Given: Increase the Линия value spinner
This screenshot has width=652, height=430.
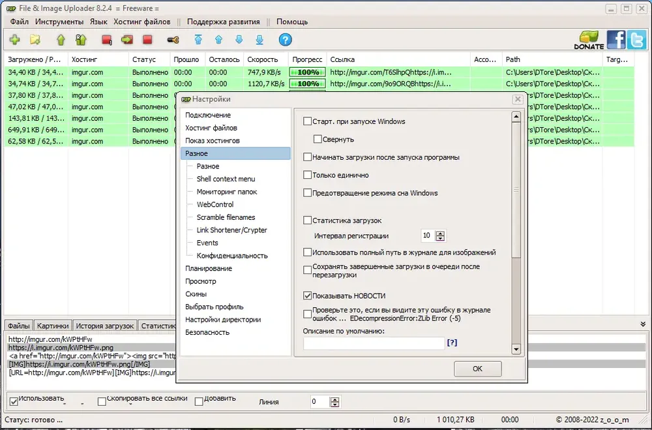Looking at the screenshot, I should (x=334, y=399).
